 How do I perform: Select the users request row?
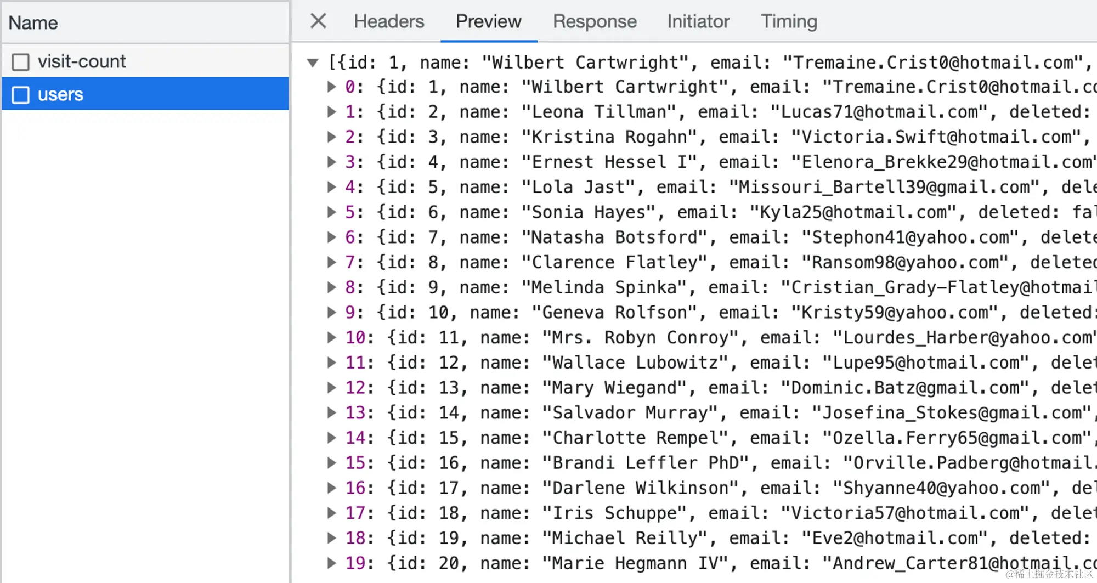click(x=145, y=94)
